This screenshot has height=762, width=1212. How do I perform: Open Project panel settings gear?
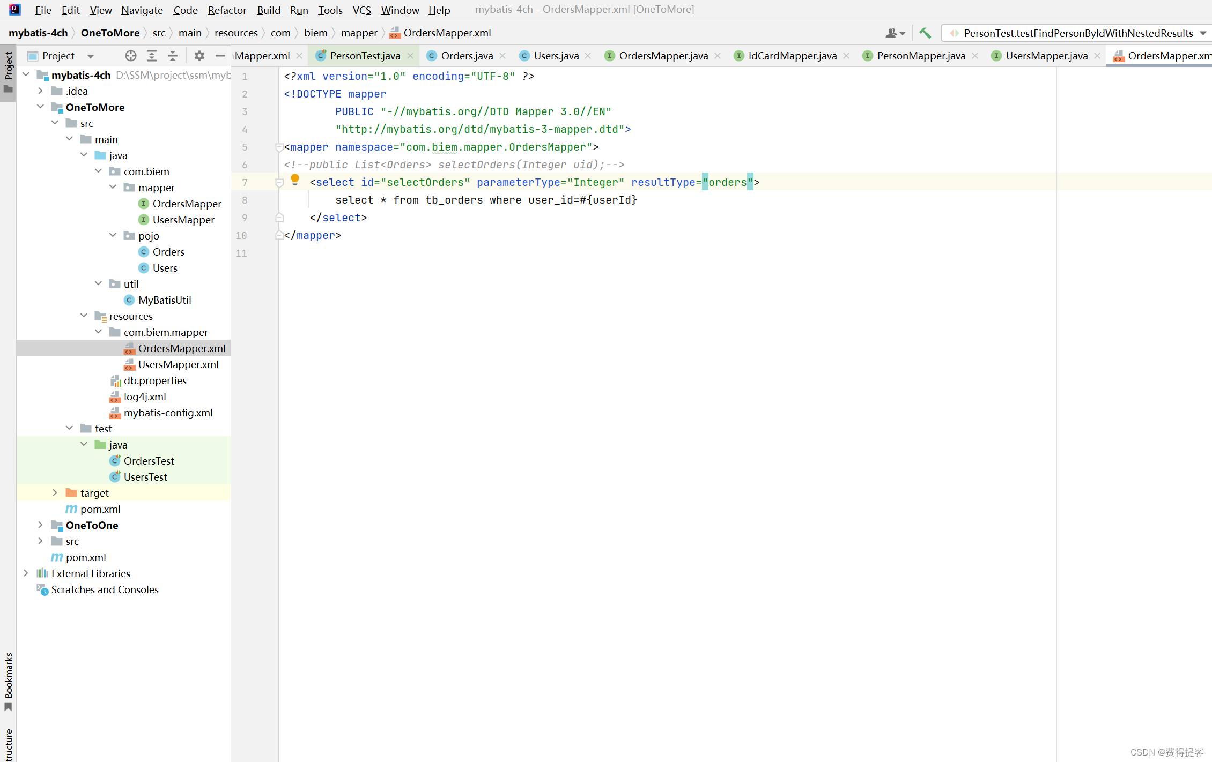click(199, 56)
